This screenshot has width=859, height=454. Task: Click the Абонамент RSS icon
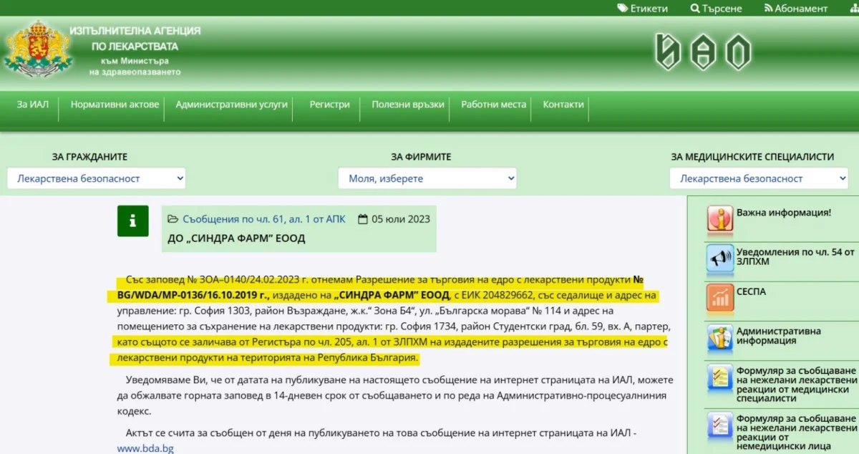pos(769,9)
